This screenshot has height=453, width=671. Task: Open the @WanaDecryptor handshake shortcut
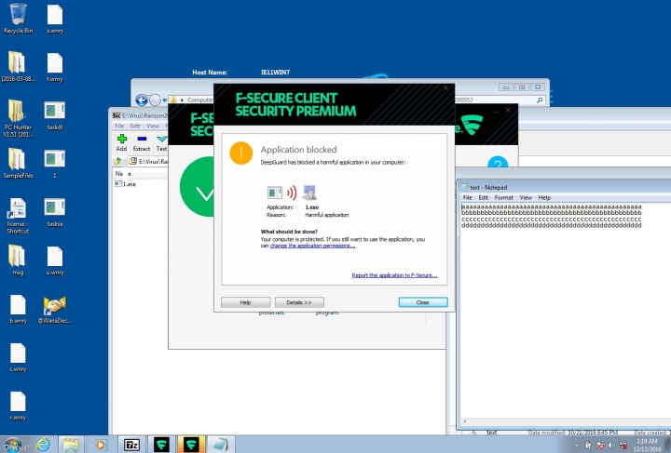[x=55, y=310]
